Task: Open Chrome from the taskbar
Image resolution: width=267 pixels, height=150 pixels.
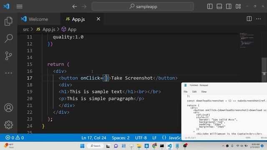Action: tap(154, 146)
